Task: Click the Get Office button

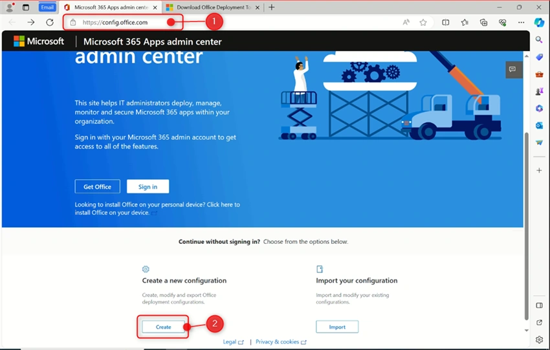Action: point(97,186)
